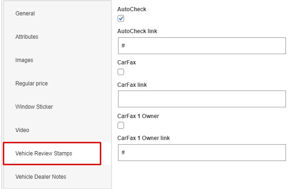
Task: Open the Window Sticker tab
Action: click(x=34, y=107)
